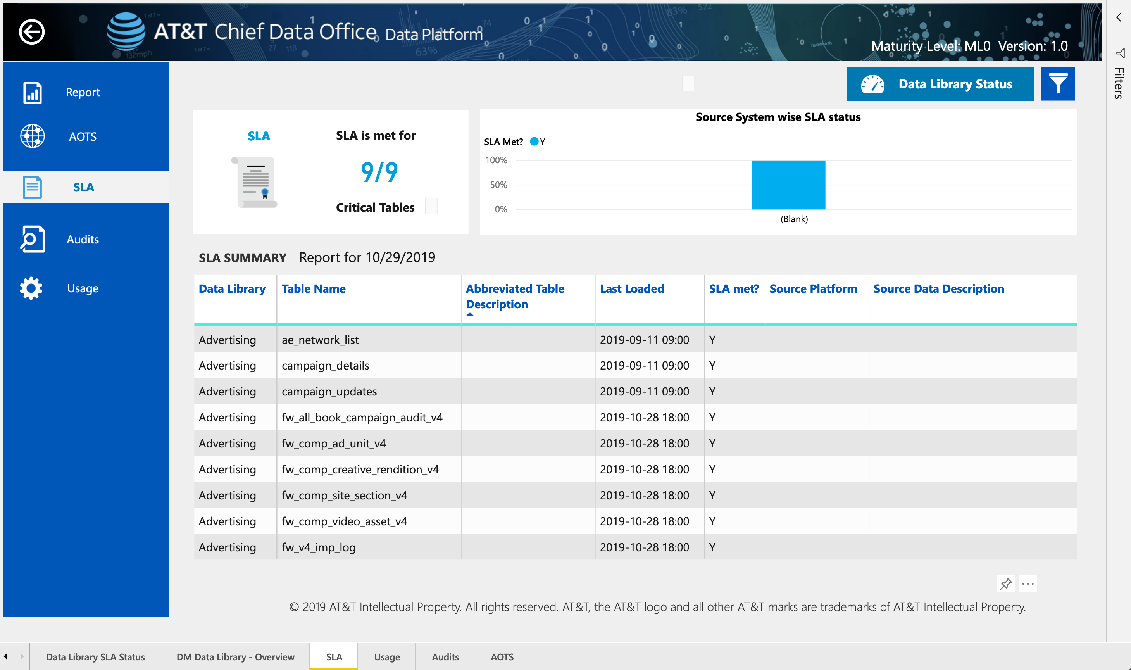This screenshot has height=670, width=1131.
Task: Open DM Data Library - Overview tab
Action: click(235, 657)
